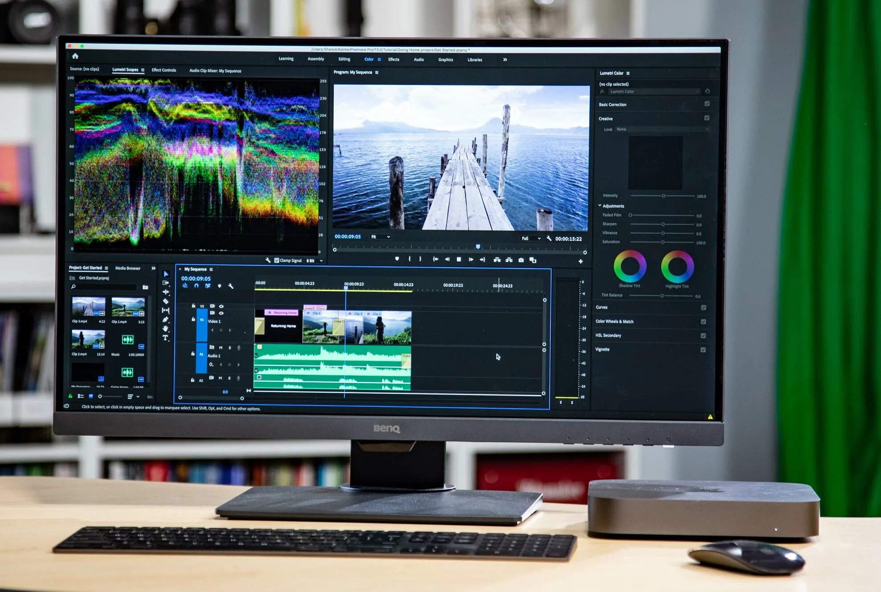Click Add Marker in program monitor
Screen dimensions: 881x592
pyautogui.click(x=397, y=259)
